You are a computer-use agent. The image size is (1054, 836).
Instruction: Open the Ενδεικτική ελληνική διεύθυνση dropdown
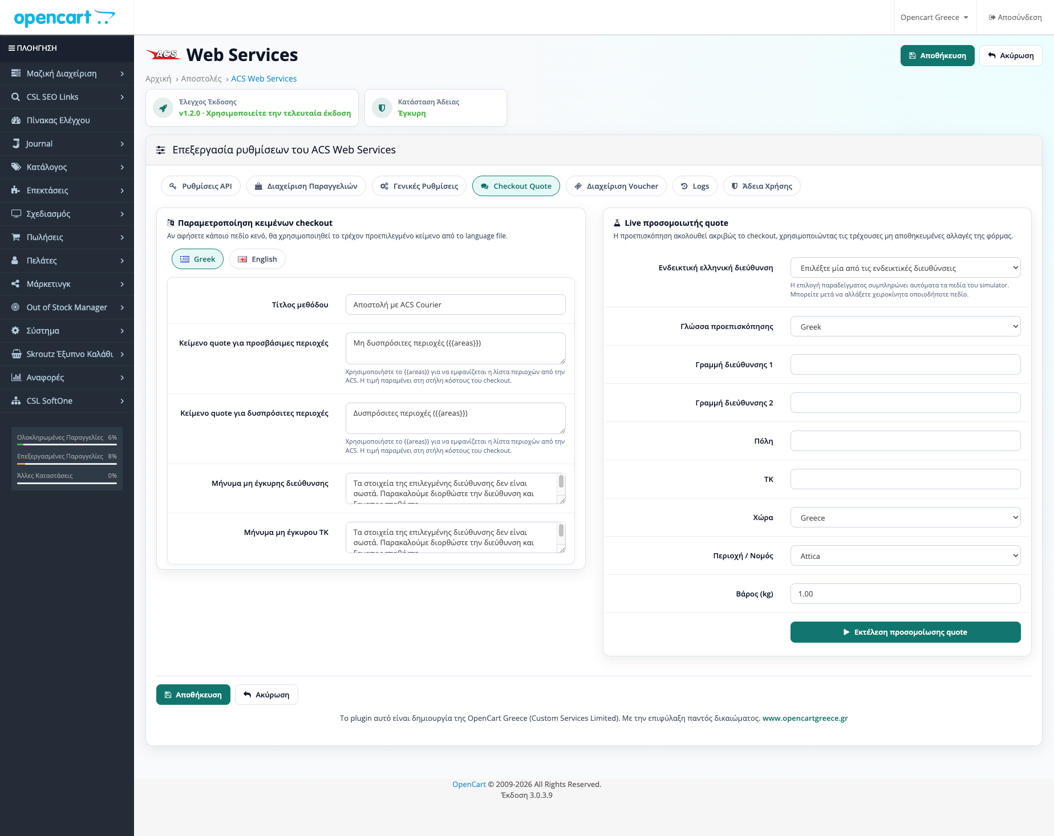tap(905, 268)
